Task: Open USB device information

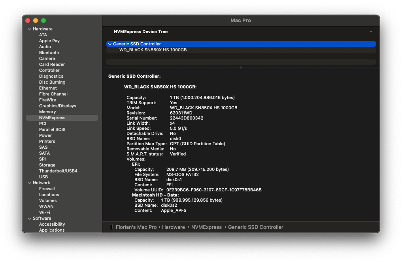Action: coord(43,177)
